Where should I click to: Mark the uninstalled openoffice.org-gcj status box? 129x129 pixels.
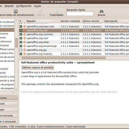(x=21, y=50)
